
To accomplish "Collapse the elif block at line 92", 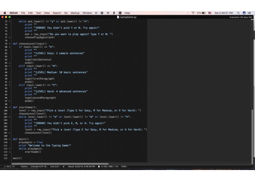I will (10, 85).
